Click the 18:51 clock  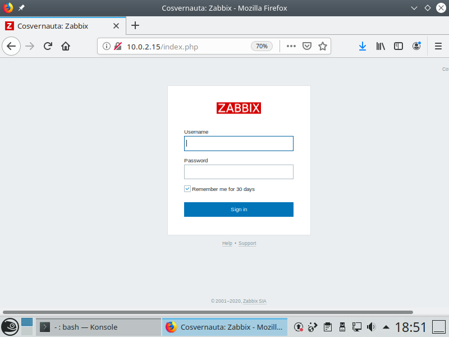tap(411, 327)
